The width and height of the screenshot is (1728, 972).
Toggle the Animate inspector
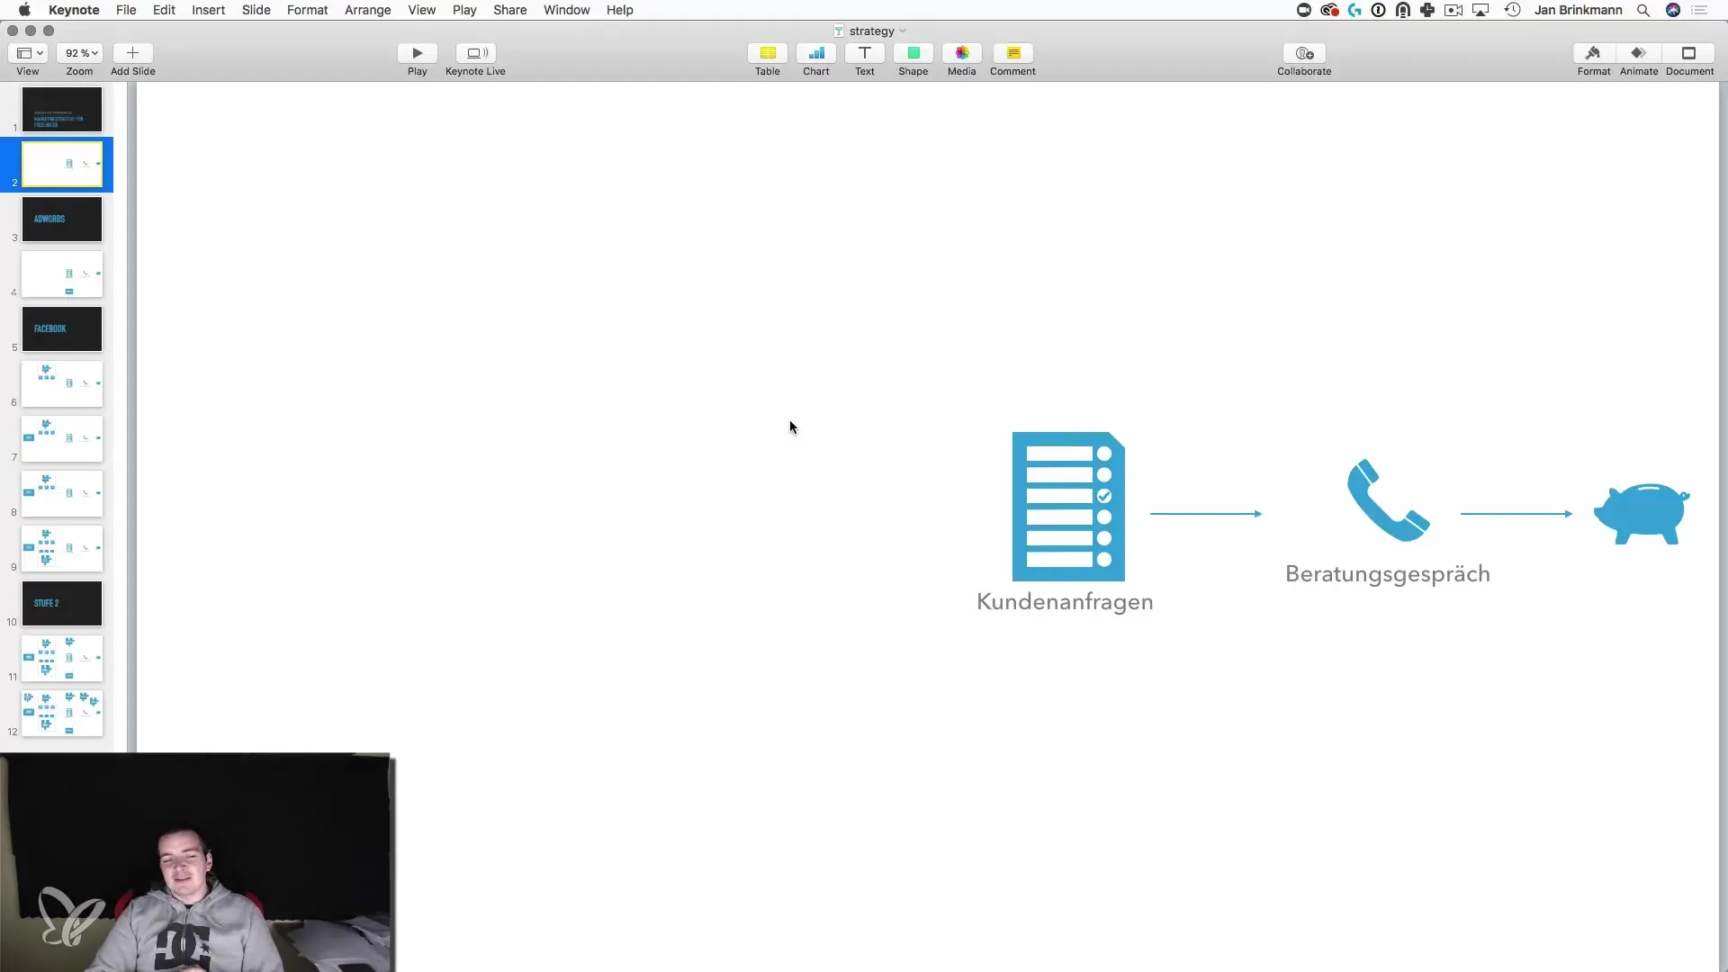click(1638, 53)
